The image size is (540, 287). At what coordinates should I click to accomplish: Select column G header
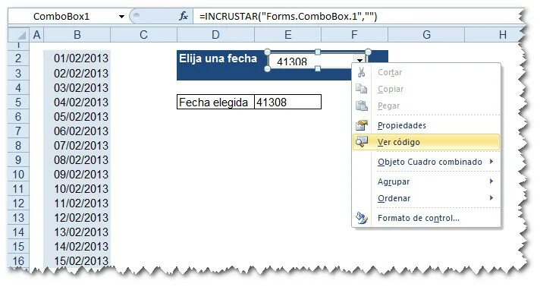pyautogui.click(x=426, y=34)
